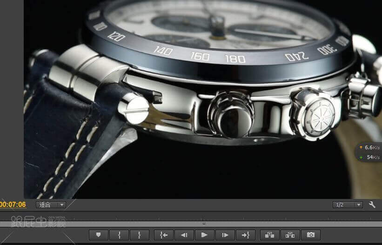Open the wrench settings menu
This screenshot has width=382, height=245.
click(372, 205)
